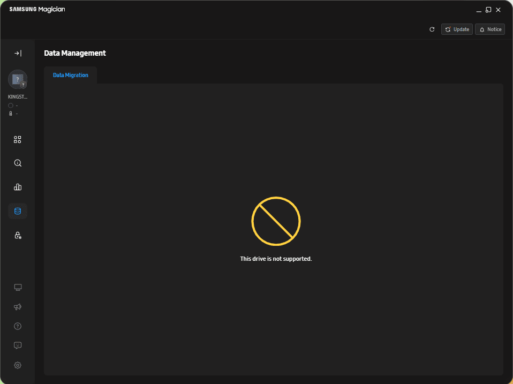Screen dimensions: 513x384
Task: Minimize the Samsung Magician window
Action: pos(479,10)
